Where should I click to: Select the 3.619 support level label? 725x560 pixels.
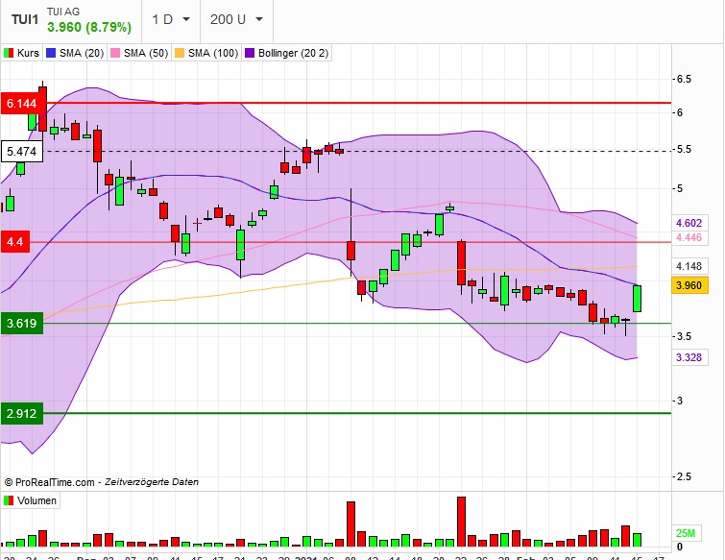(22, 324)
